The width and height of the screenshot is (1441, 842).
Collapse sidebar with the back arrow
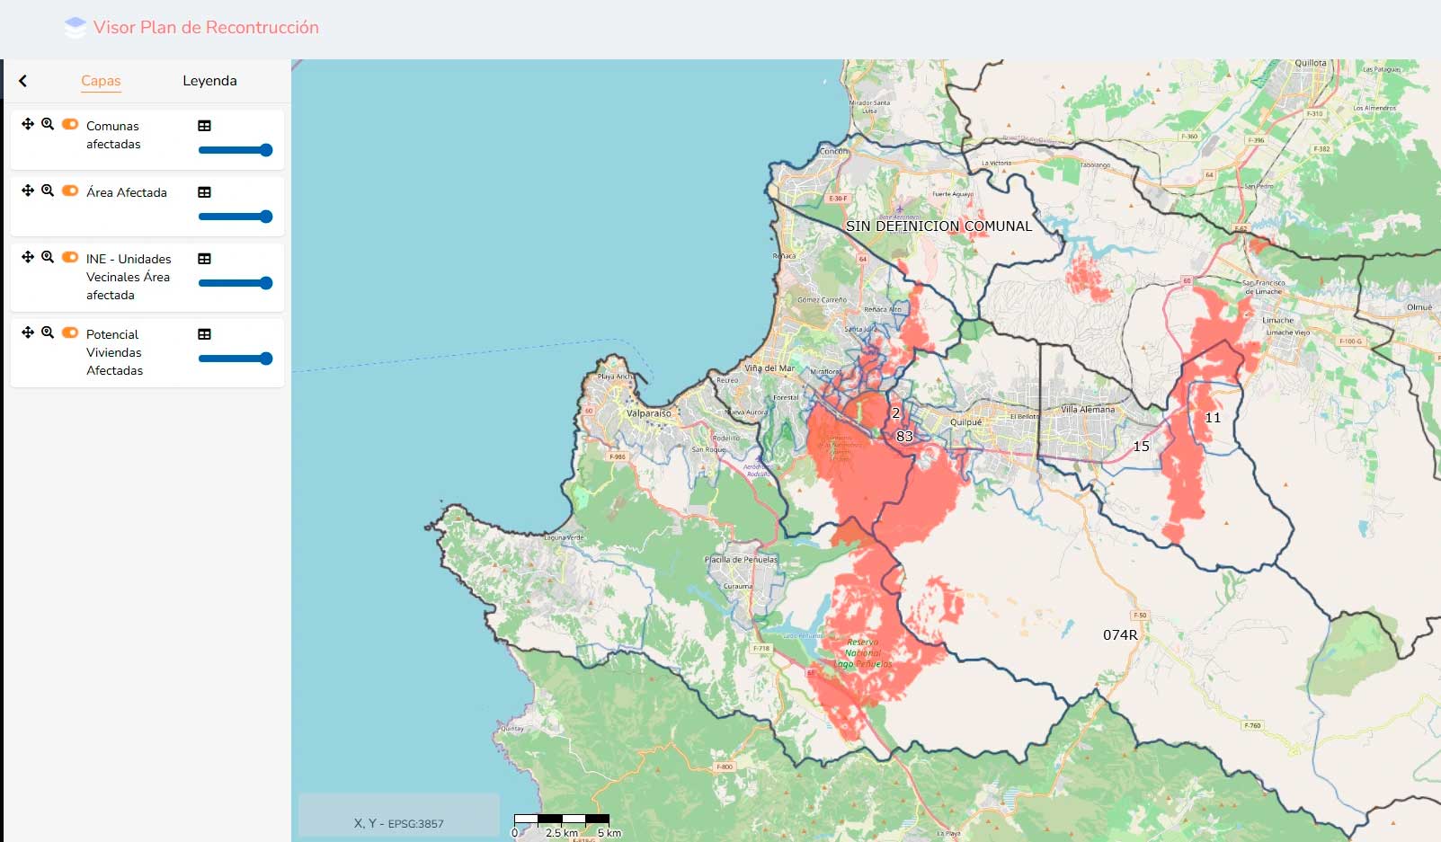[x=23, y=81]
